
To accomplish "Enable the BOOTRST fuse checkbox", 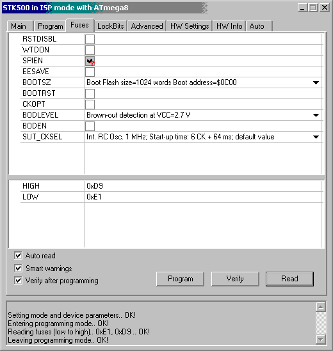I will (x=90, y=93).
